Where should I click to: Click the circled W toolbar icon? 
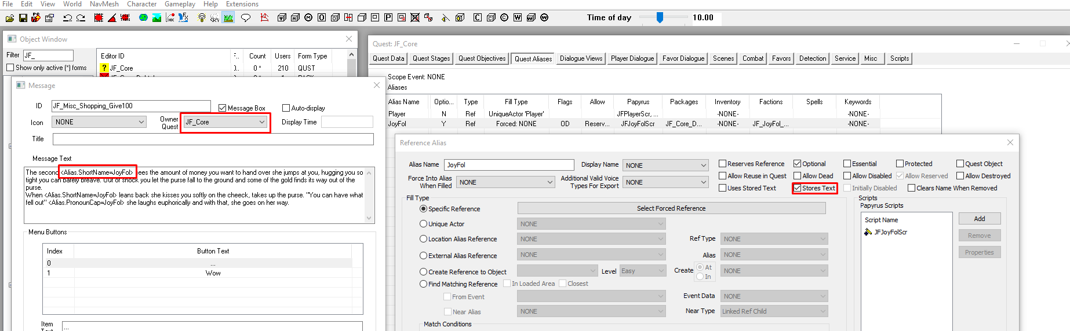544,18
